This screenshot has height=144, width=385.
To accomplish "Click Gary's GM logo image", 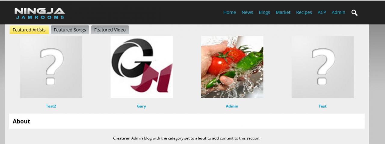I will [x=142, y=67].
